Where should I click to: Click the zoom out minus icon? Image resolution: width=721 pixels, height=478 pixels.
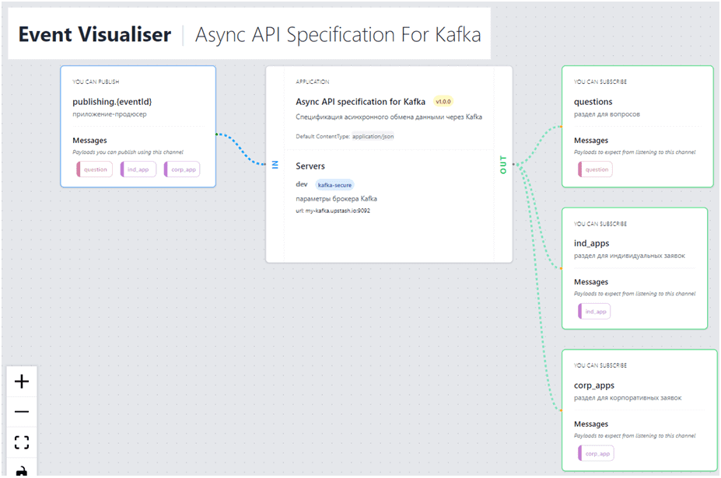pos(22,412)
